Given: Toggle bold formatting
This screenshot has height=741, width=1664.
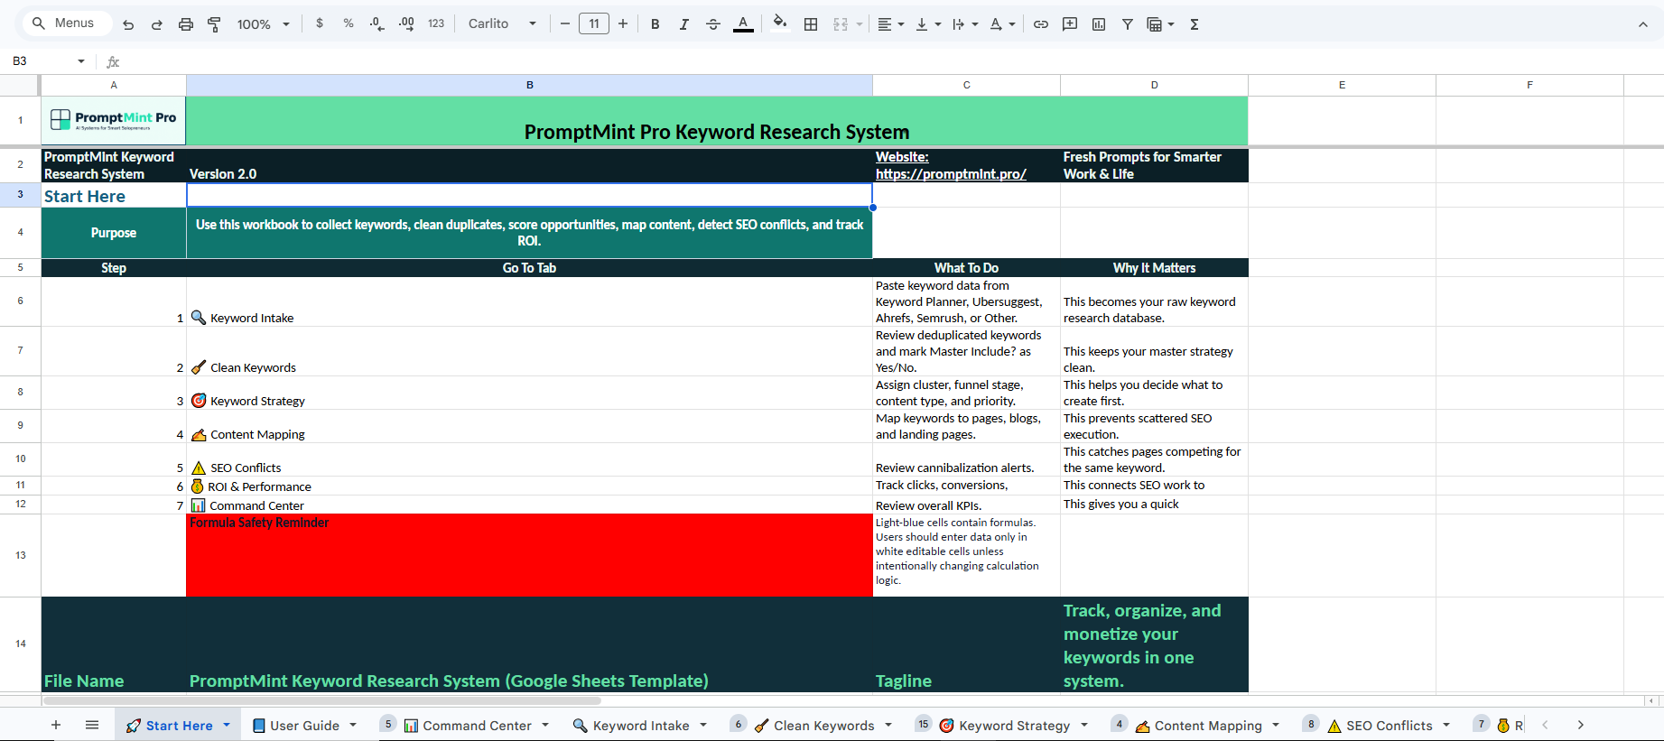Looking at the screenshot, I should click(655, 24).
